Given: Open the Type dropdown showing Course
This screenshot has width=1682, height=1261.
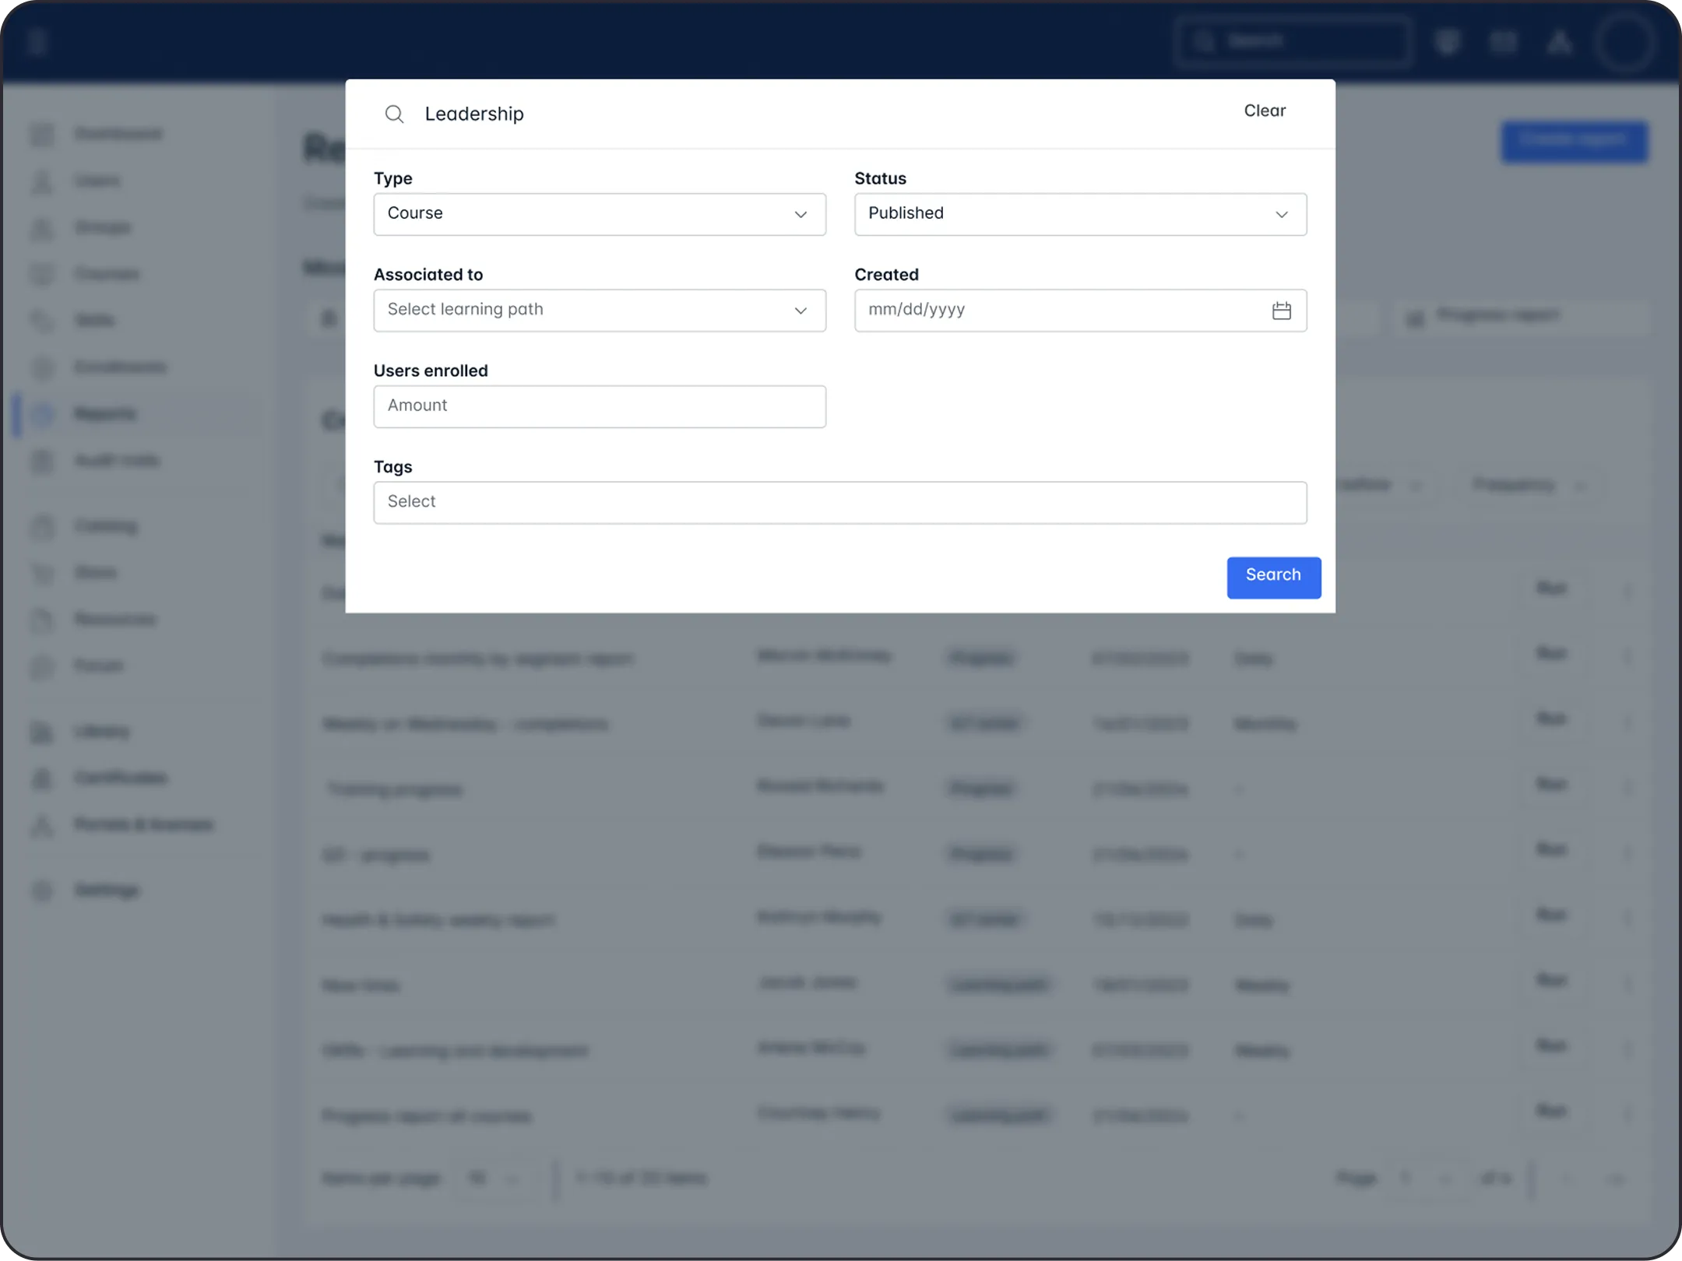Looking at the screenshot, I should coord(600,214).
